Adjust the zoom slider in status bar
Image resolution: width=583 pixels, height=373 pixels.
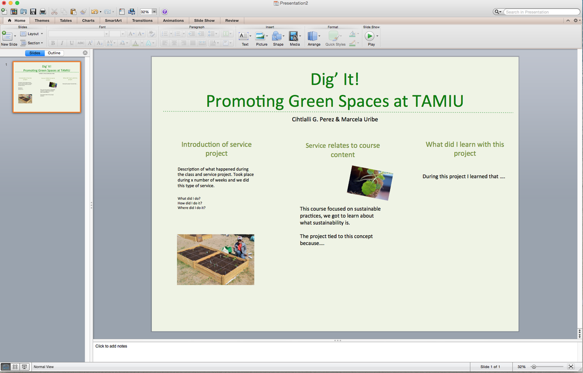click(534, 367)
